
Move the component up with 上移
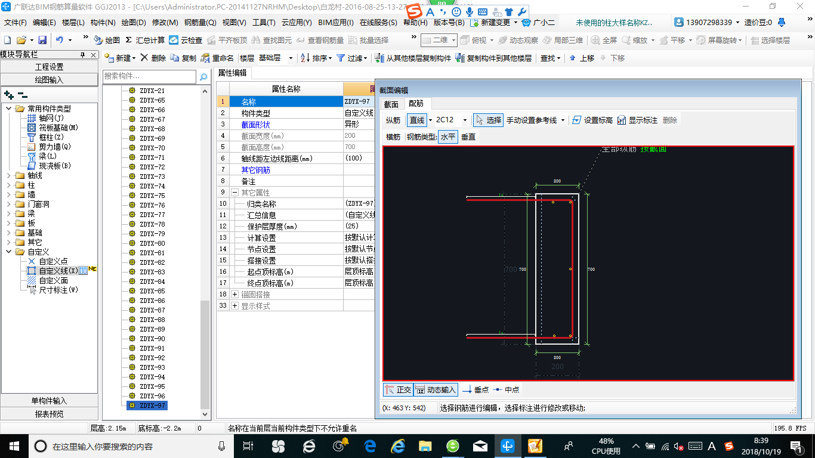click(x=582, y=58)
